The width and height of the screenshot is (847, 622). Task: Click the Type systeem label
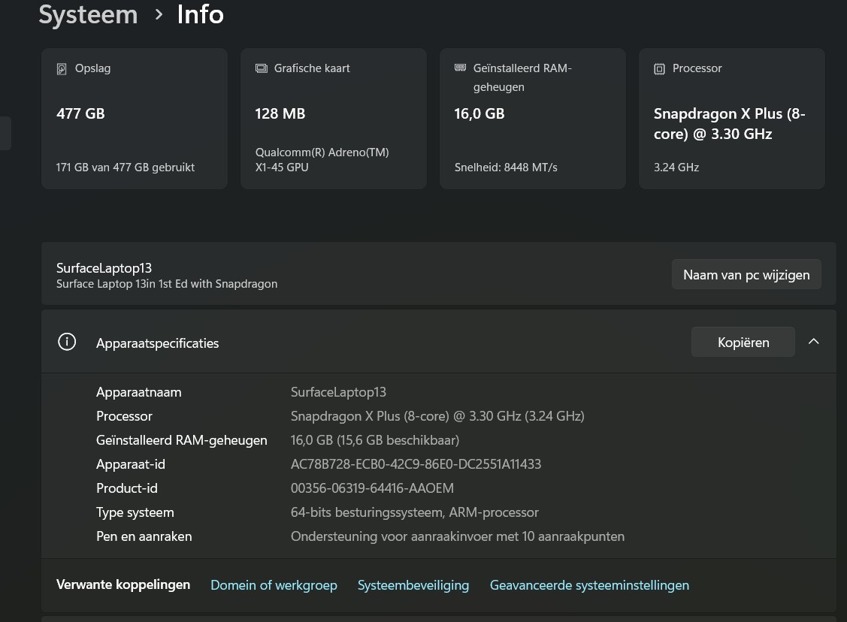click(x=135, y=512)
